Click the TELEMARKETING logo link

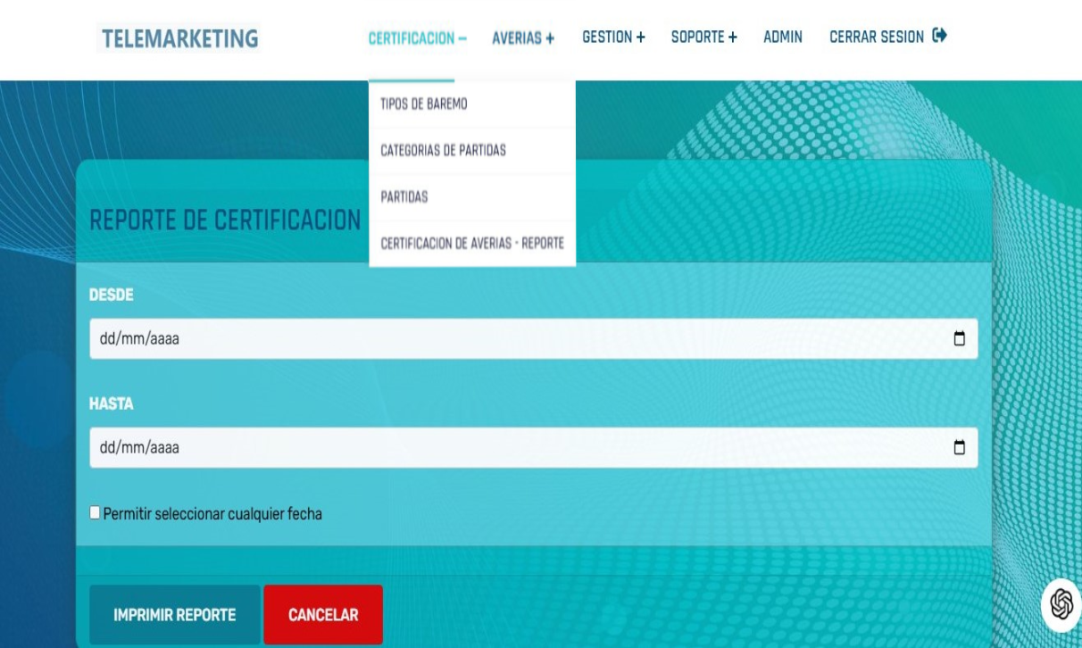[x=179, y=38]
